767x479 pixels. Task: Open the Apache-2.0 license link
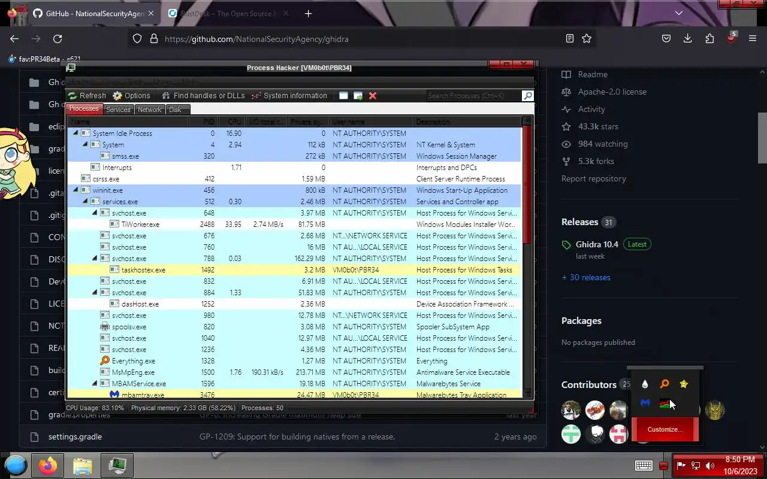click(612, 92)
